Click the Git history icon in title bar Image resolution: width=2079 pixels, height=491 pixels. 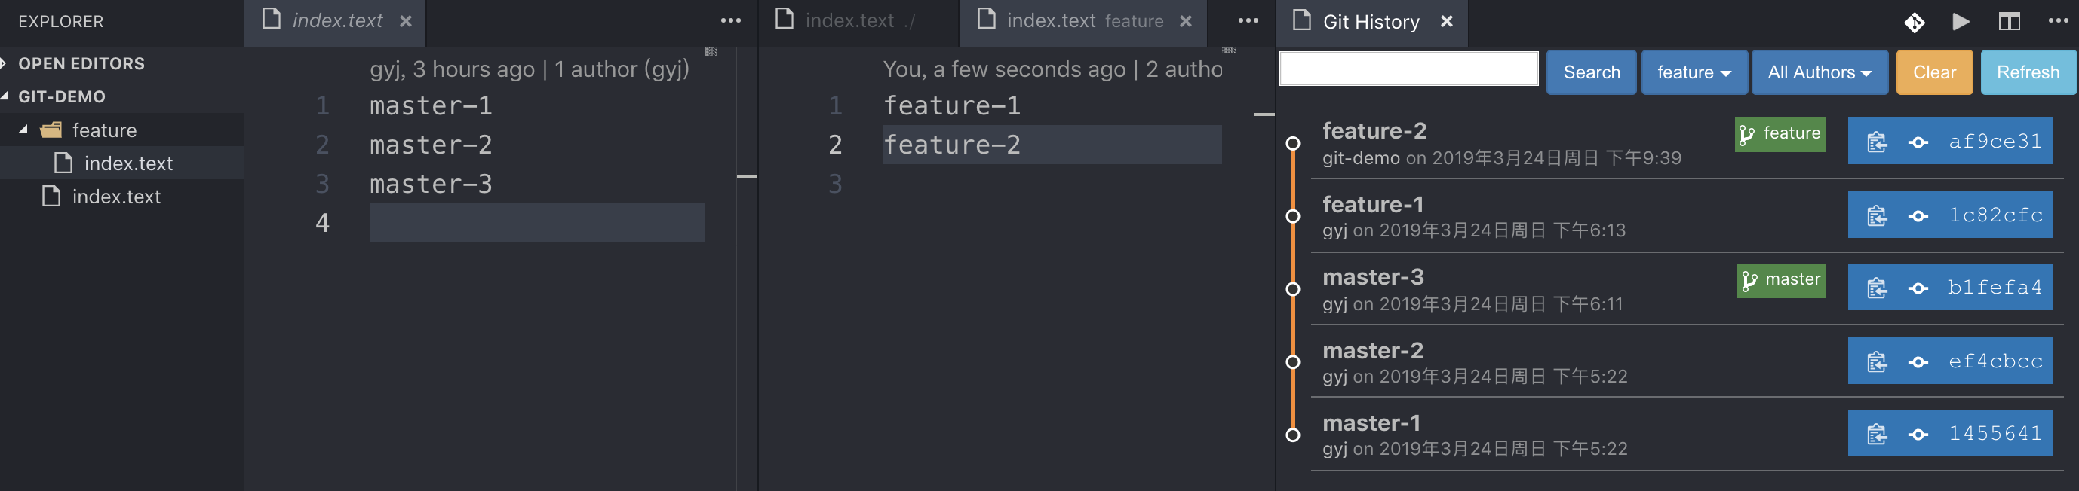1915,22
